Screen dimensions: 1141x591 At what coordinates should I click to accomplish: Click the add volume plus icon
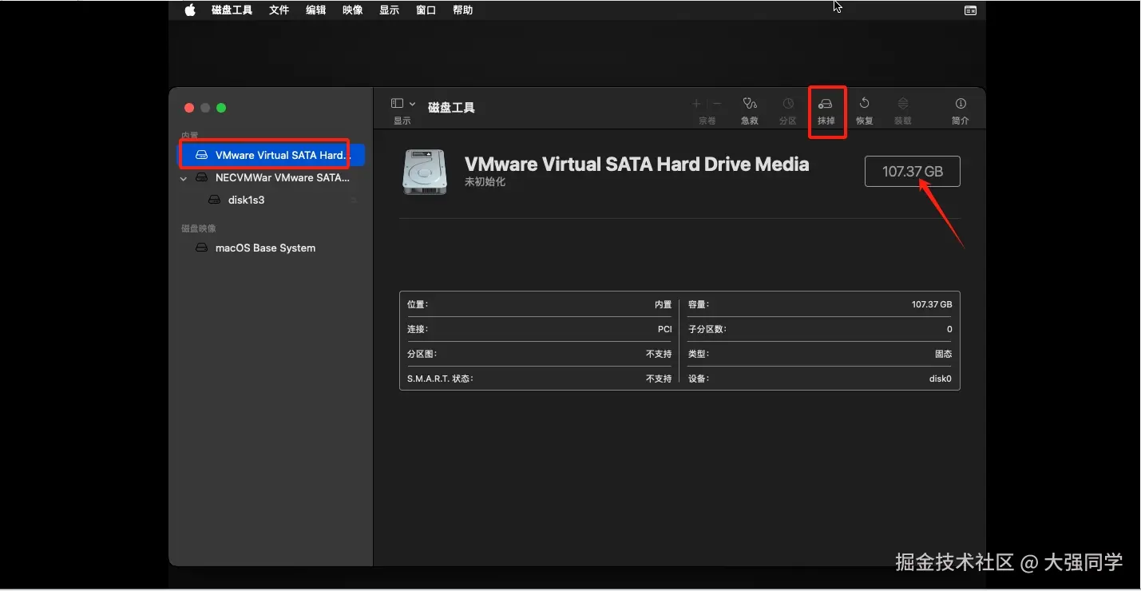point(696,104)
